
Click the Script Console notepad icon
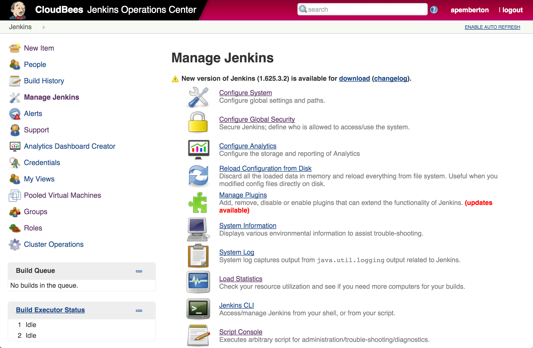pos(198,335)
